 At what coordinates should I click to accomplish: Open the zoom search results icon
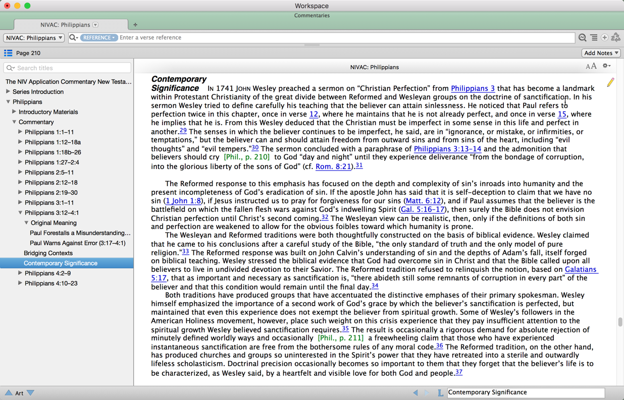583,38
